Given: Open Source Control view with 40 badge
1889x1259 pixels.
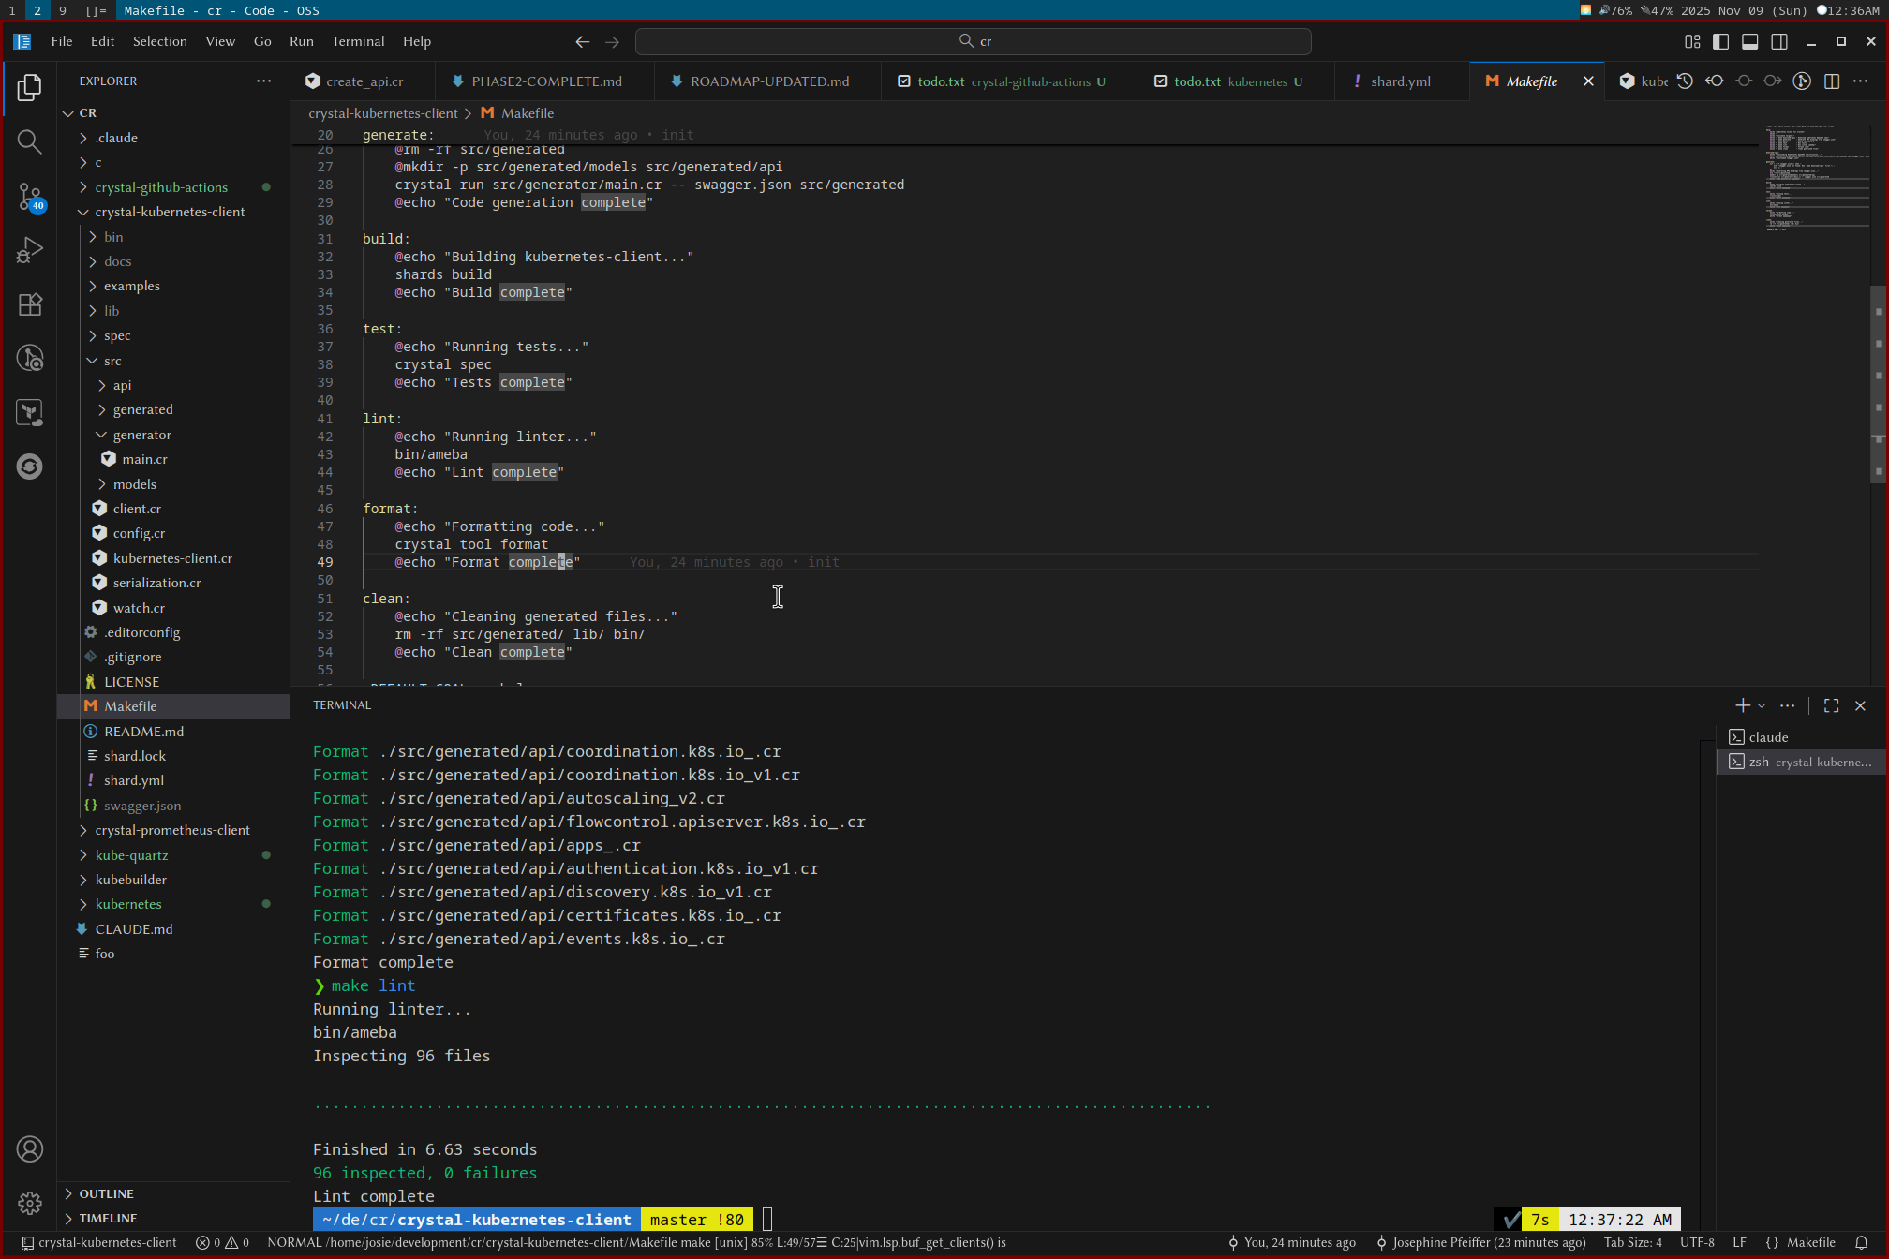Looking at the screenshot, I should [x=29, y=197].
